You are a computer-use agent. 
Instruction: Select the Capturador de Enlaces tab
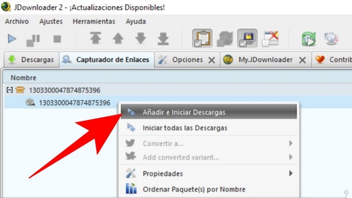[x=107, y=60]
